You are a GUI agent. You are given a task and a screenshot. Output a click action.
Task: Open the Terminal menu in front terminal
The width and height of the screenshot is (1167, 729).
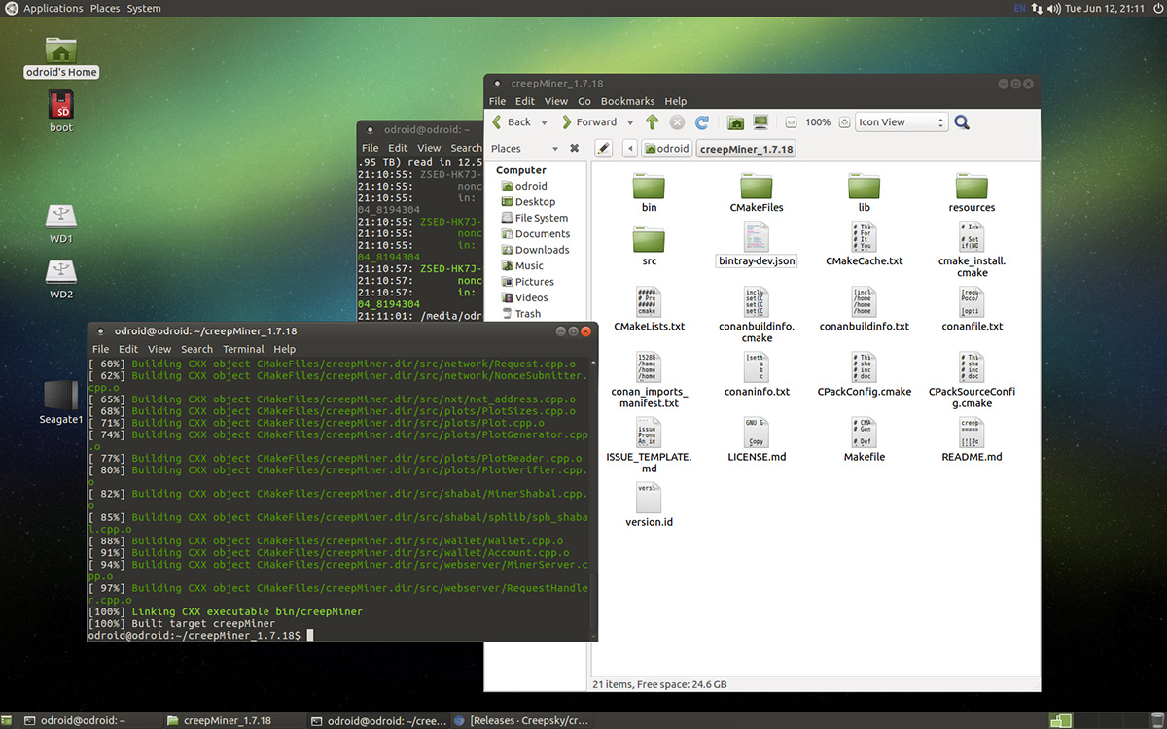243,349
